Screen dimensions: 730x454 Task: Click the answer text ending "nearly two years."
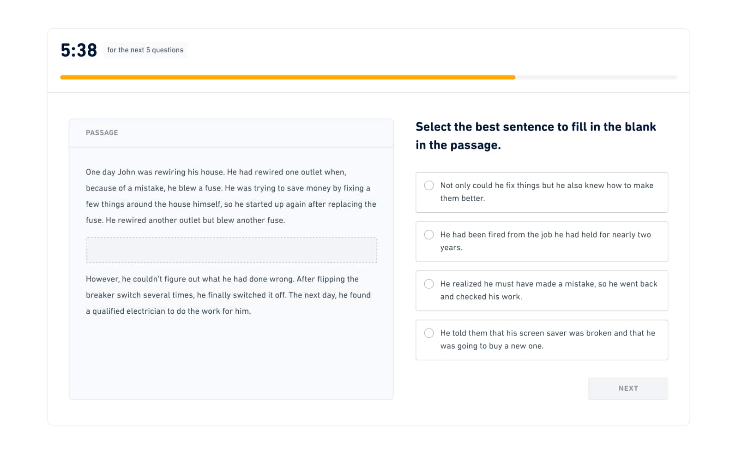coord(545,241)
